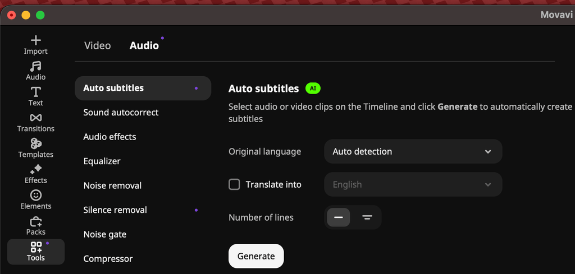Click the green AI badge
Image resolution: width=575 pixels, height=274 pixels.
[x=313, y=89]
